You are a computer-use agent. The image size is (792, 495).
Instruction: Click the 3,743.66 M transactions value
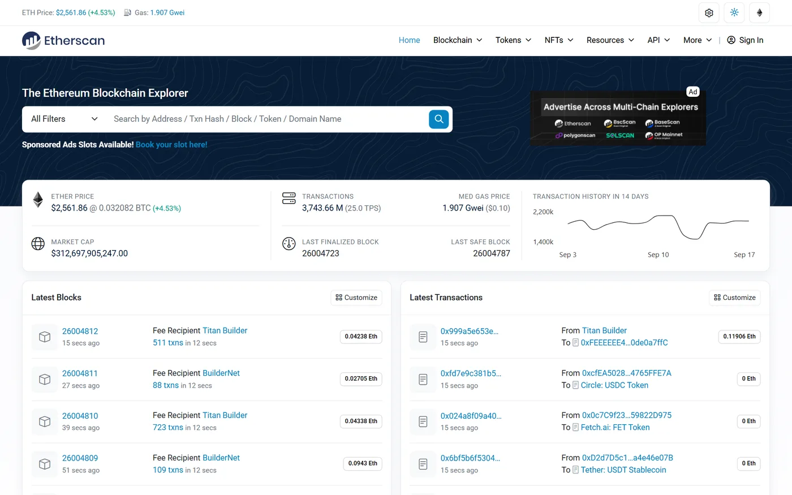click(322, 208)
